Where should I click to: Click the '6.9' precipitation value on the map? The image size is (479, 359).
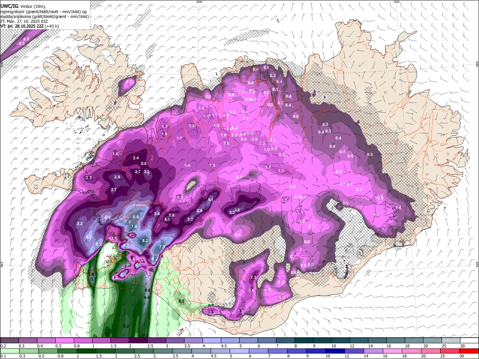tap(136, 217)
